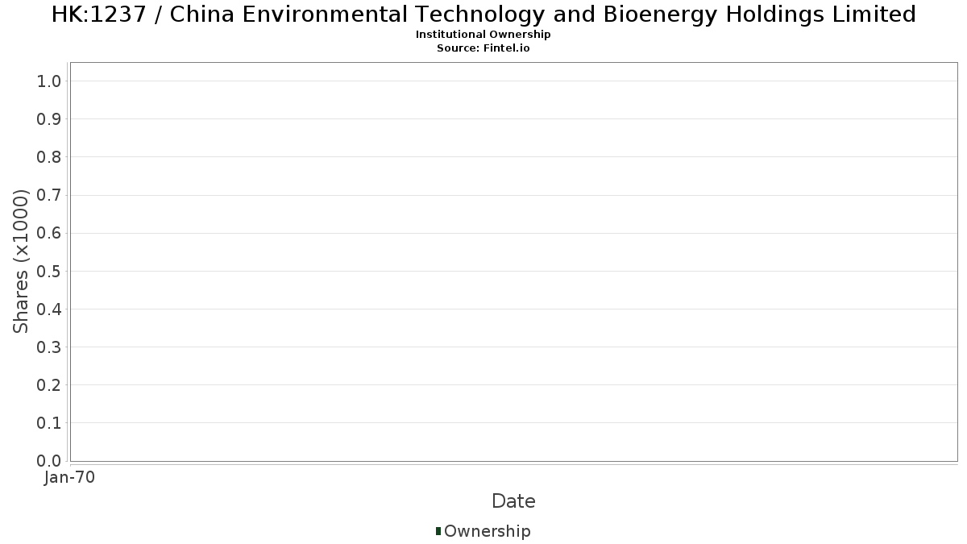Click the 0.6 y-axis label
This screenshot has height=544, width=967.
[49, 233]
